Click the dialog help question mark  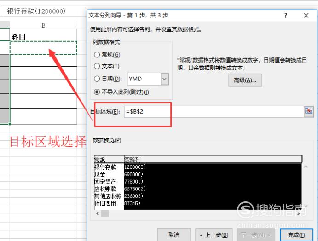[x=285, y=16]
